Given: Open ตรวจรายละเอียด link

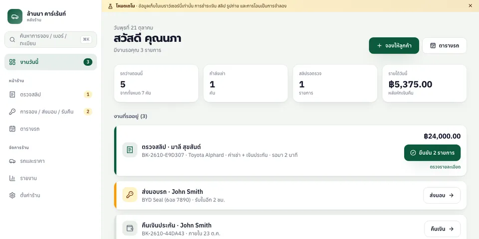Looking at the screenshot, I should click(445, 167).
